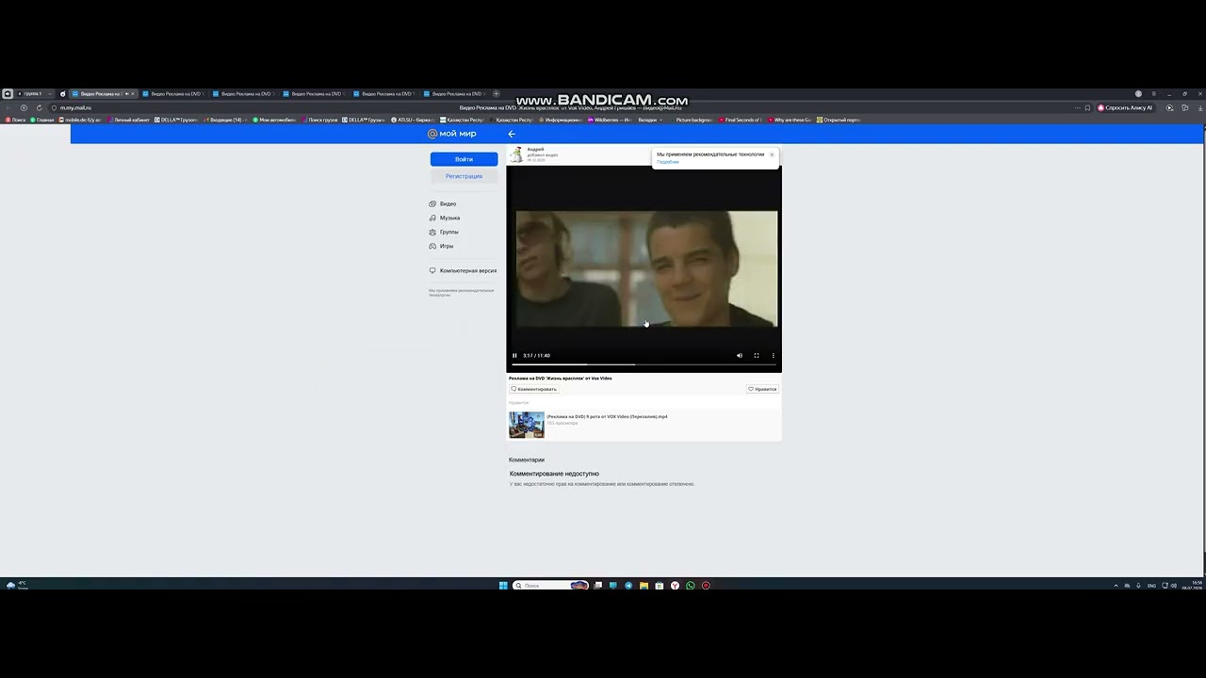Screen dimensions: 1206x678
Task: Open the browser profile avatar
Action: click(1138, 93)
